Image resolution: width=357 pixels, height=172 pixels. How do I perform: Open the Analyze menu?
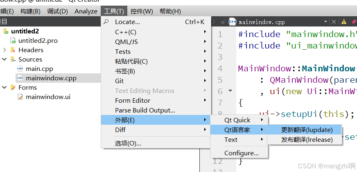coord(86,11)
